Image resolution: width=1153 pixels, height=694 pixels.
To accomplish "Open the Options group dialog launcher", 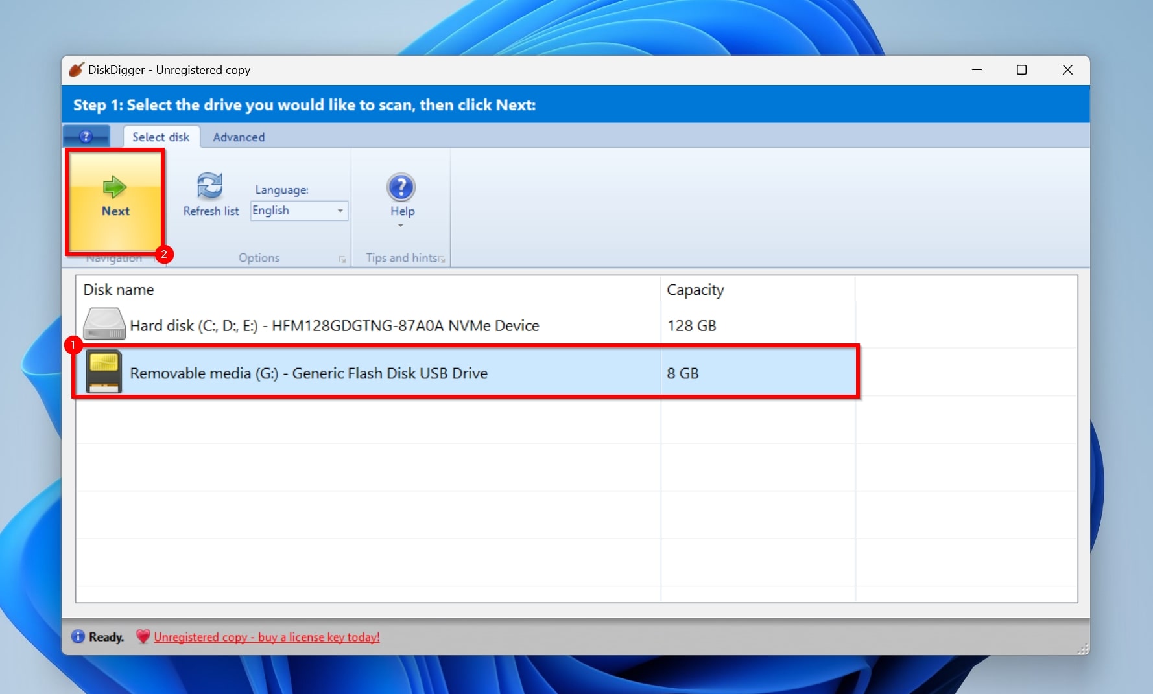I will tap(342, 260).
